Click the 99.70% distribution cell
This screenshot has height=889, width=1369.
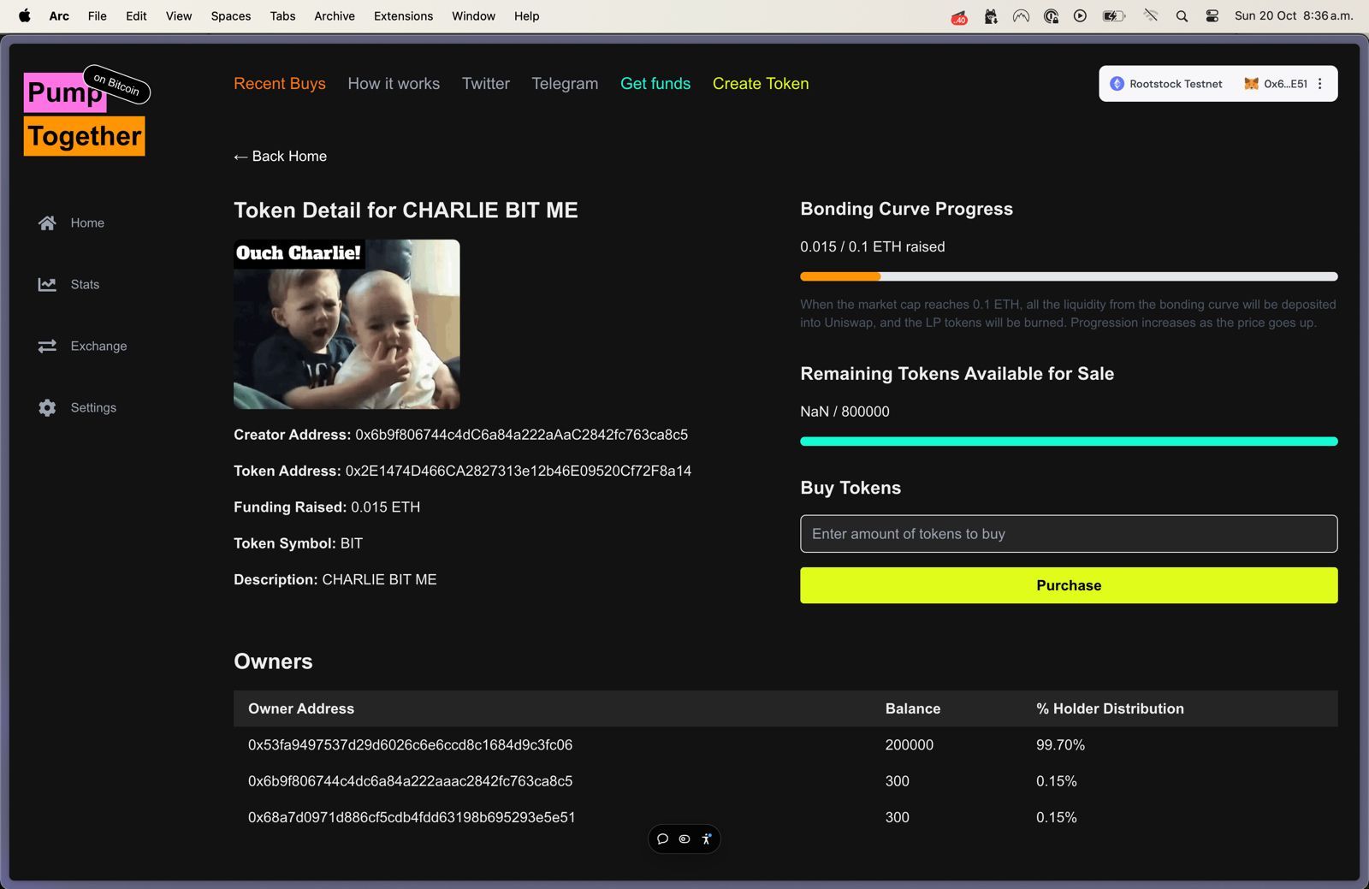[x=1060, y=745]
